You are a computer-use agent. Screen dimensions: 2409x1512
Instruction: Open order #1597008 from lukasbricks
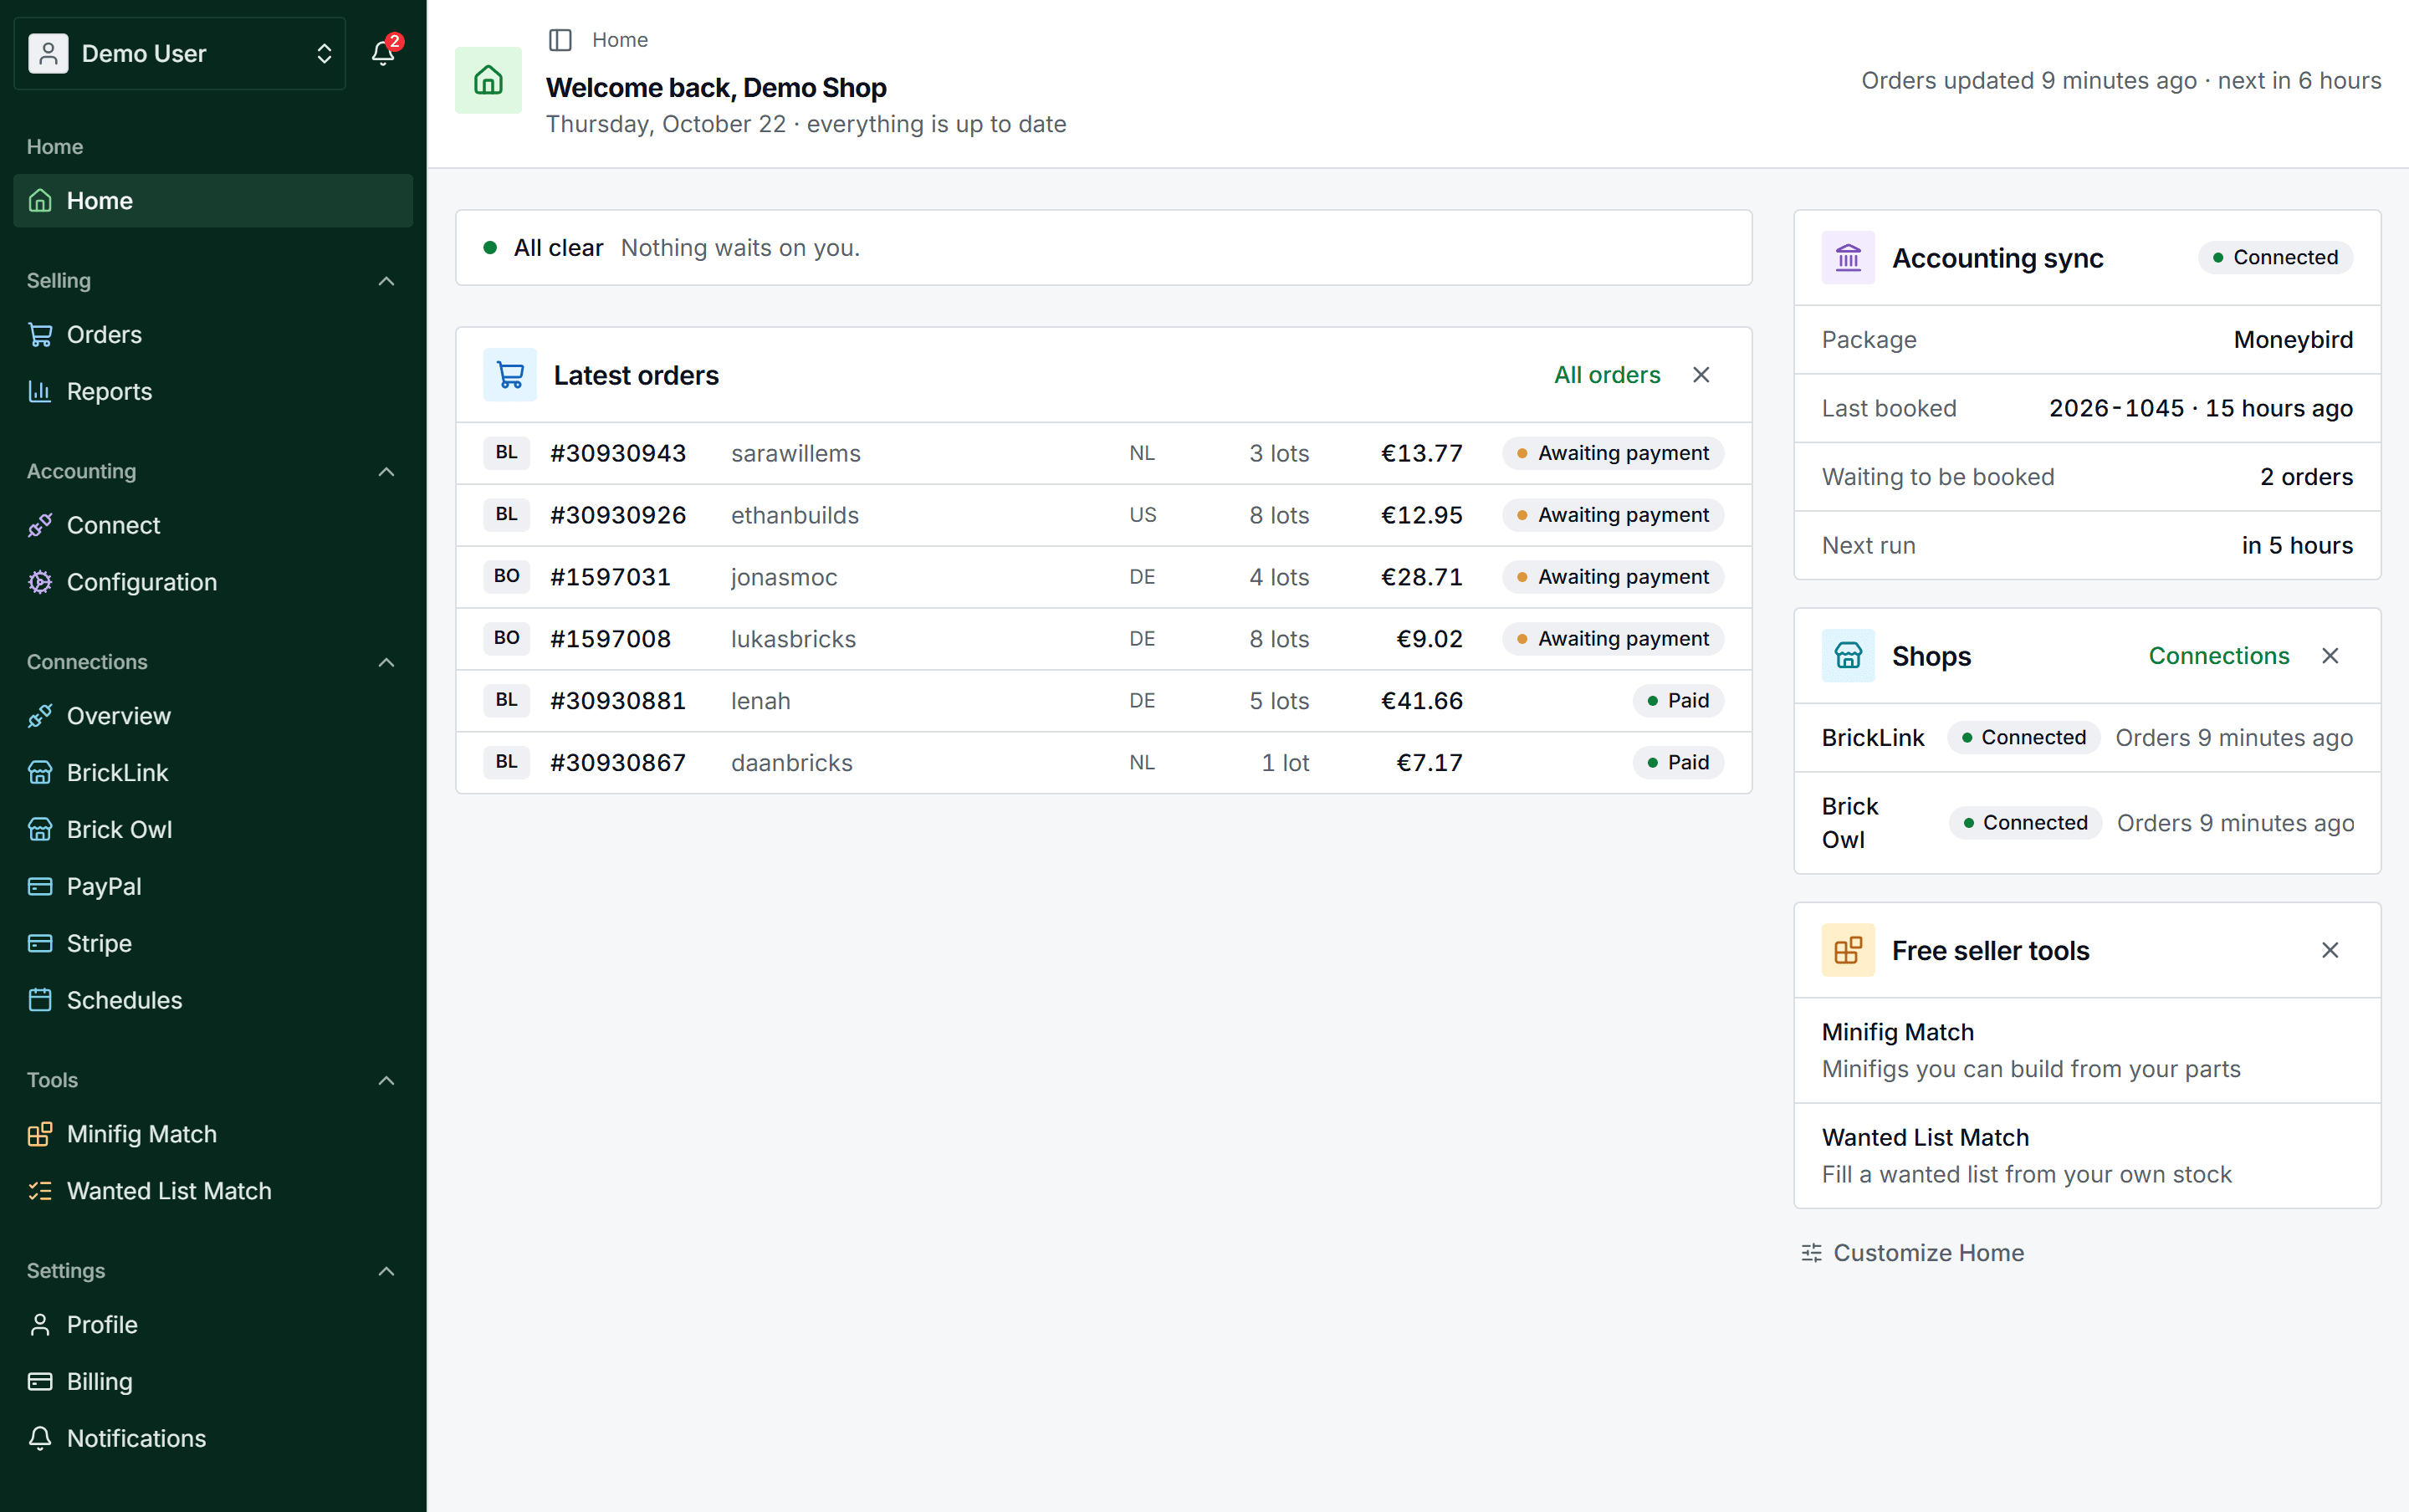click(x=1103, y=639)
